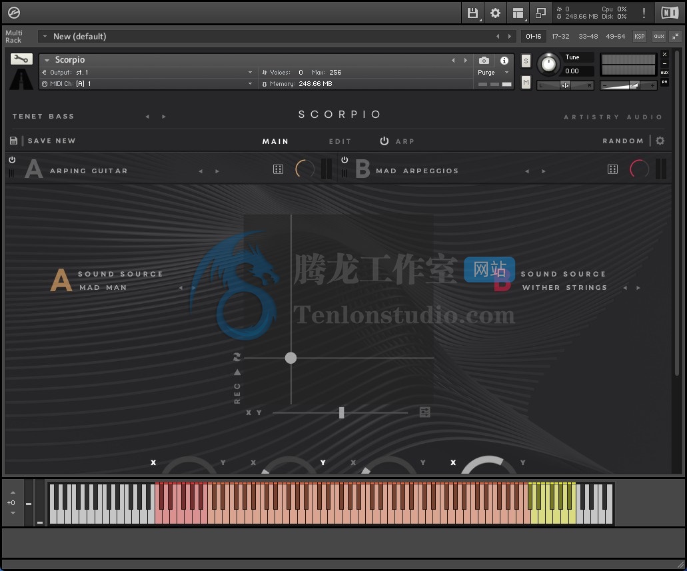This screenshot has width=687, height=571.
Task: Click keyboard octave up arrow
Action: [x=13, y=492]
